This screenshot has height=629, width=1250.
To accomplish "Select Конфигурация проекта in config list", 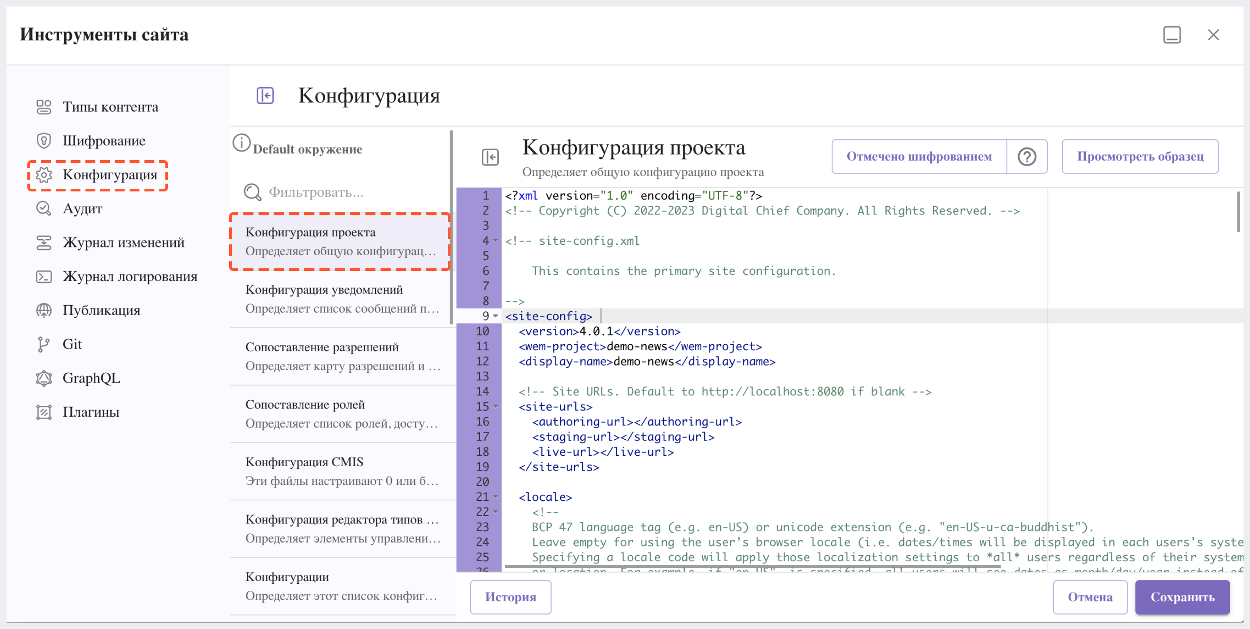I will [x=340, y=241].
